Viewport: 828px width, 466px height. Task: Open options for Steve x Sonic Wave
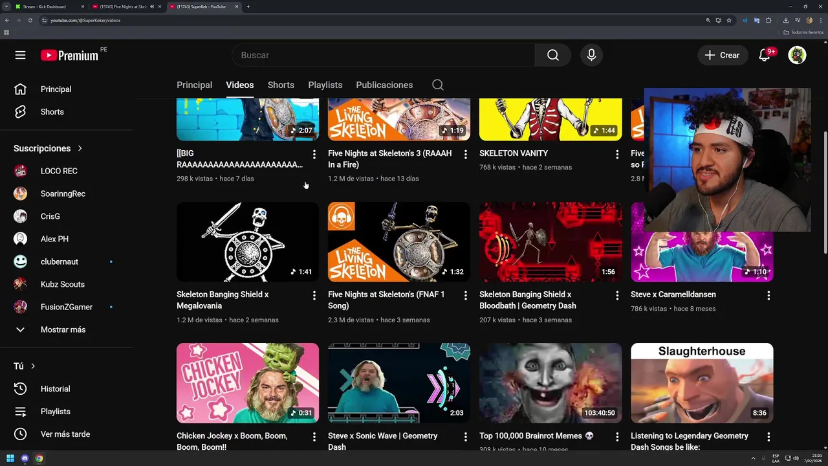point(466,437)
